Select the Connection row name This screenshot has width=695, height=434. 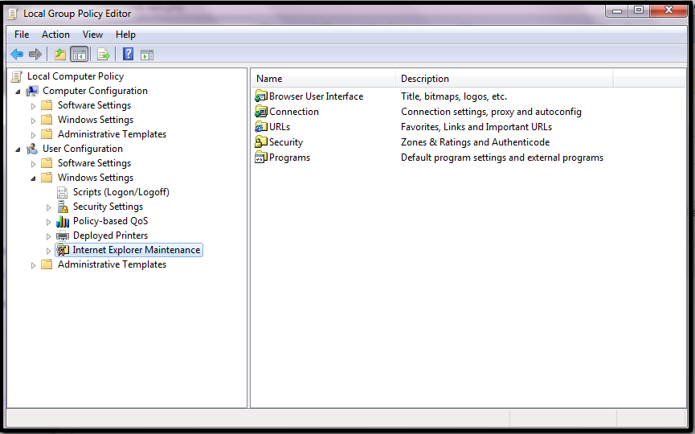click(x=294, y=112)
